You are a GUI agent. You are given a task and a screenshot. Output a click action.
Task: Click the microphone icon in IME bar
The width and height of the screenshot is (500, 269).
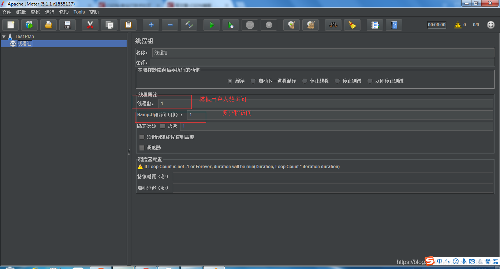464,261
